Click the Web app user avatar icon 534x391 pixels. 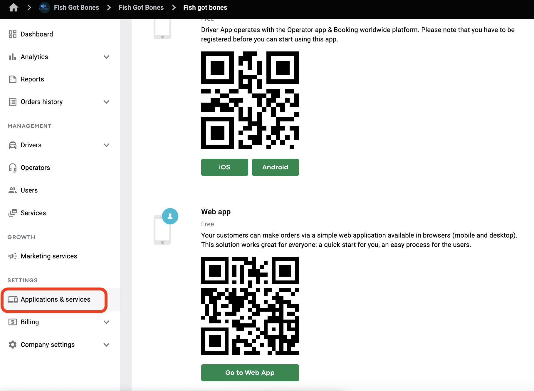[x=170, y=216]
